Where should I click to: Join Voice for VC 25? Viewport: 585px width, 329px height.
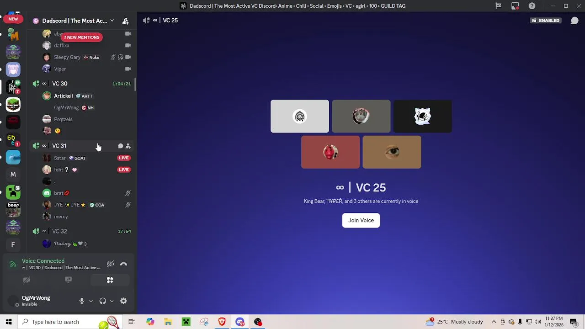pyautogui.click(x=361, y=220)
